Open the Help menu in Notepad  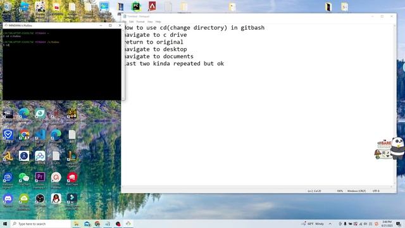point(158,22)
